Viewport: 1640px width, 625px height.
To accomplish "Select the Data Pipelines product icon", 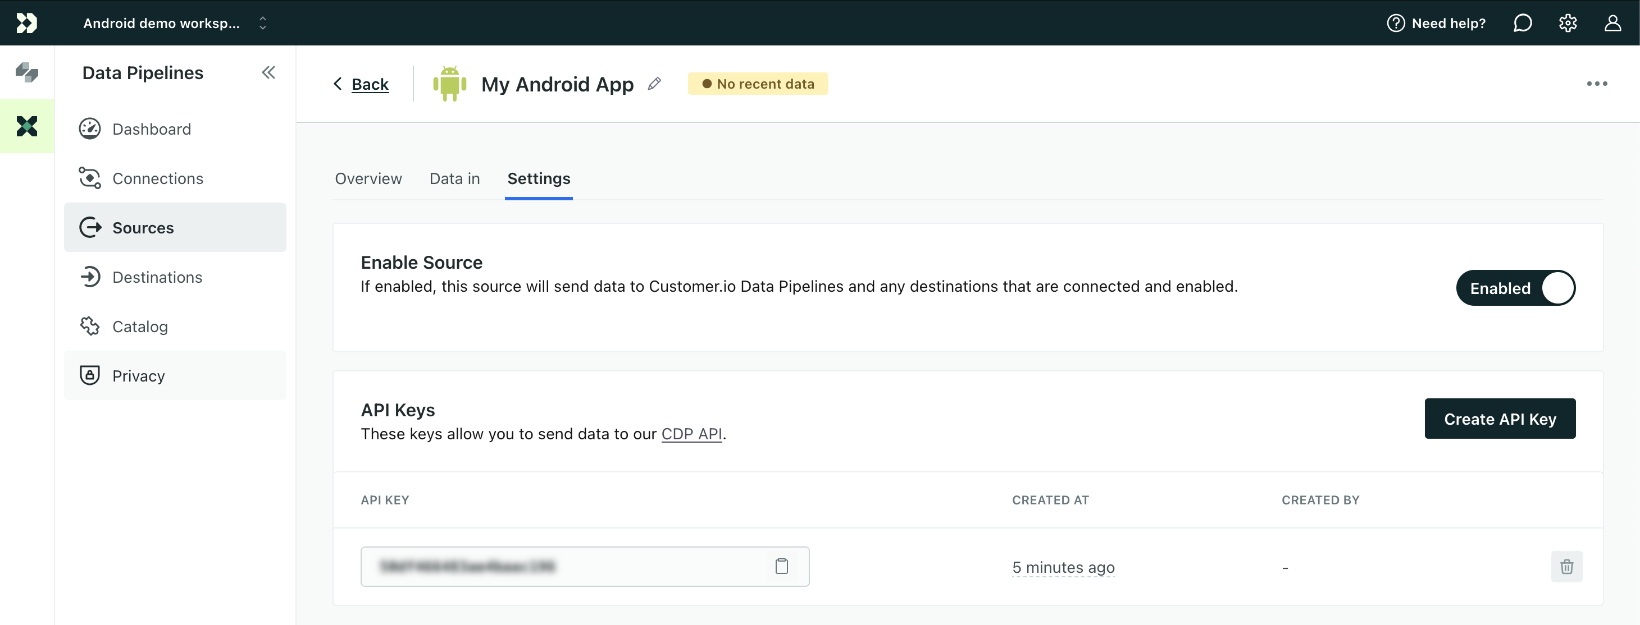I will click(27, 126).
